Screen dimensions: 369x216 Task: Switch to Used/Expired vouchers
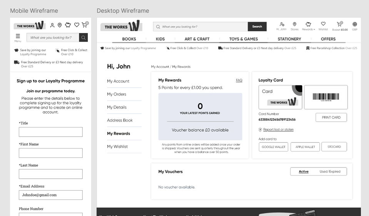(x=330, y=172)
